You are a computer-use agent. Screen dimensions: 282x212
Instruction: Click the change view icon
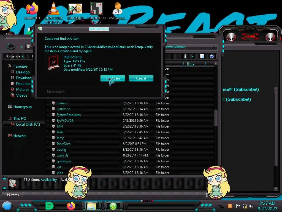[x=186, y=56]
